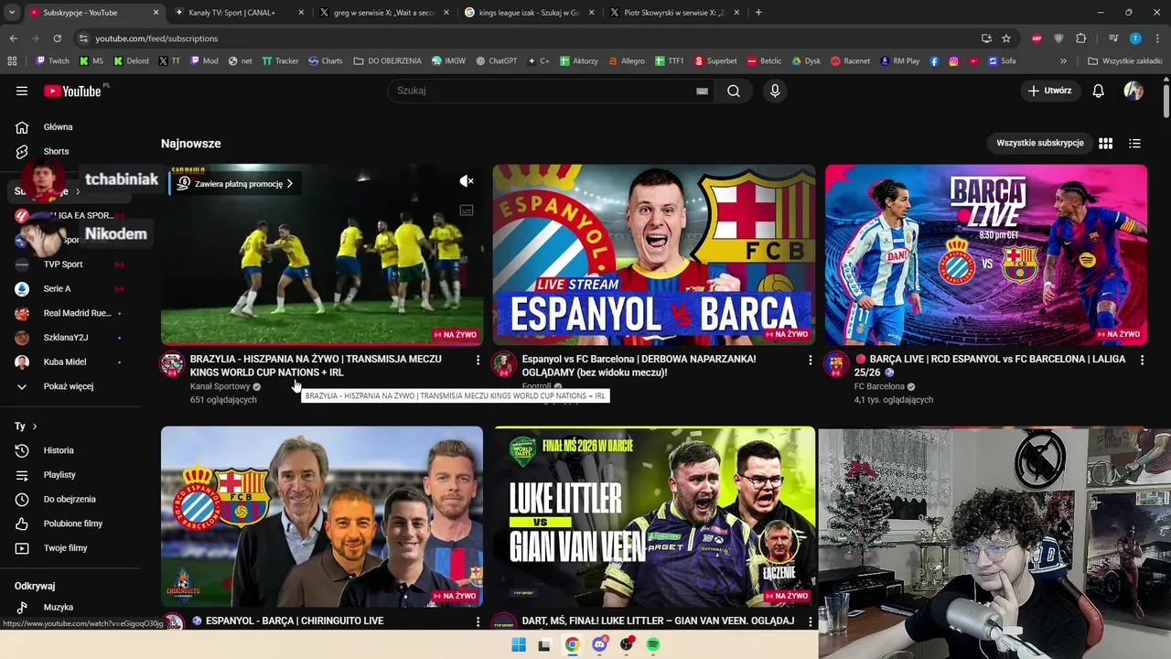
Task: Open the on-screen keyboard icon in search box
Action: [702, 91]
